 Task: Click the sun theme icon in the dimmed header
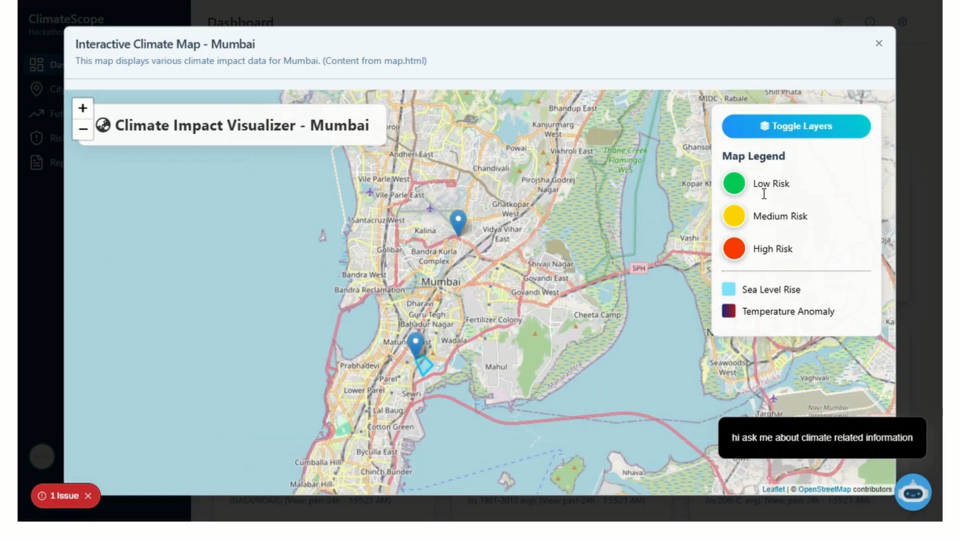[x=838, y=22]
